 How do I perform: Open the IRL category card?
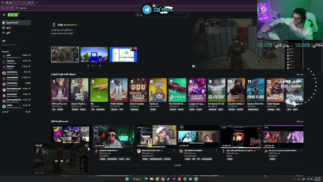[x=99, y=90]
